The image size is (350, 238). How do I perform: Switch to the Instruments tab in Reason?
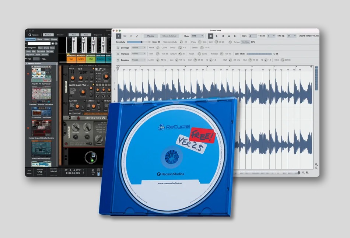tap(31, 39)
